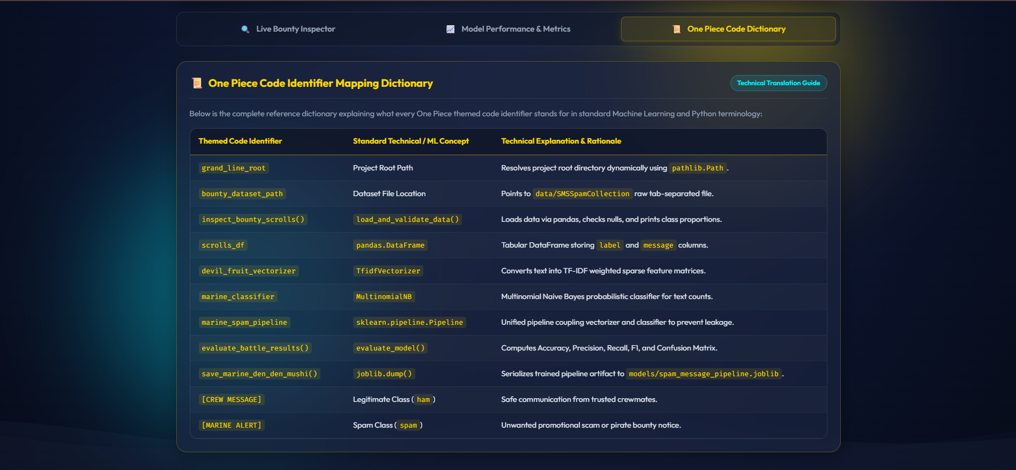Click the Standard Technical / ML Concept header

410,141
